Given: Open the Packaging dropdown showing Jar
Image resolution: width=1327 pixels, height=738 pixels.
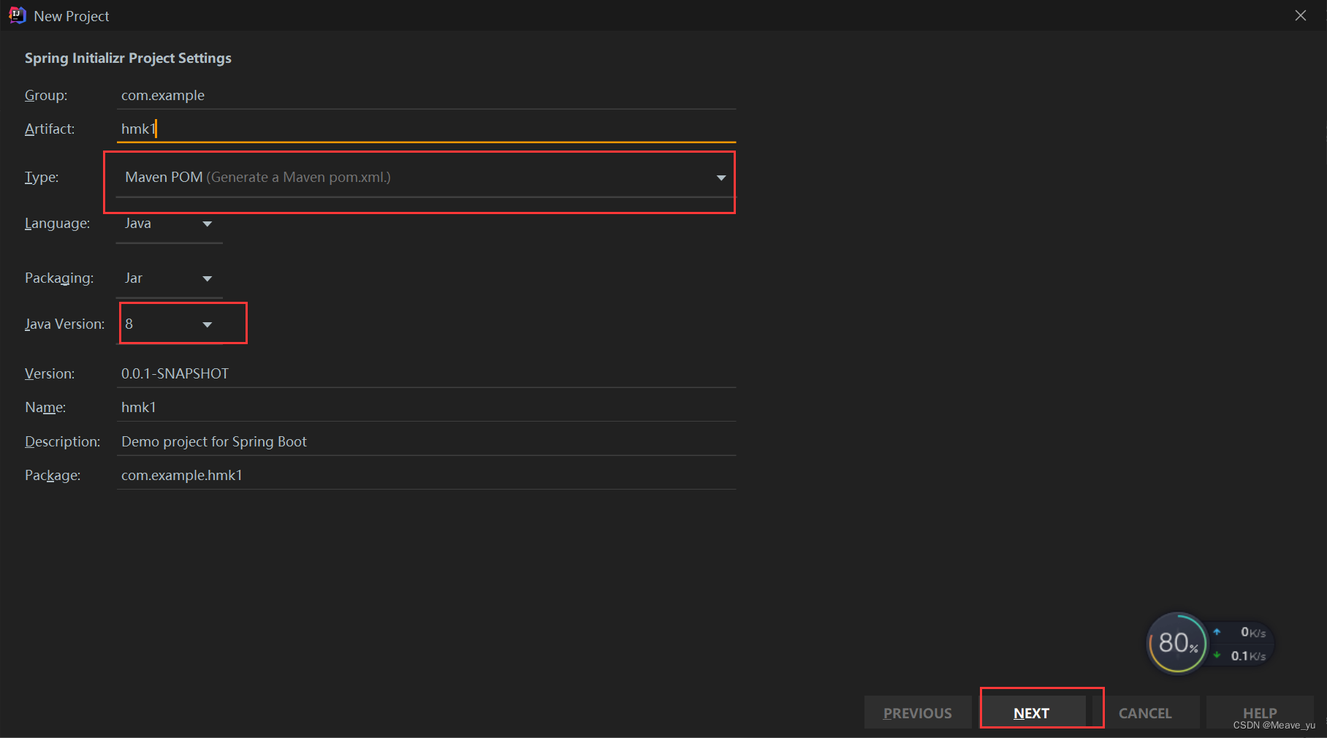Looking at the screenshot, I should click(x=170, y=278).
